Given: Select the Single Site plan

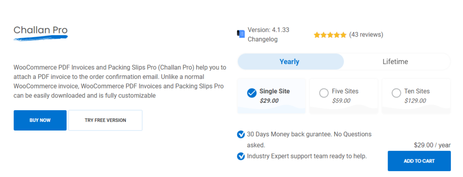Looking at the screenshot, I should (271, 96).
